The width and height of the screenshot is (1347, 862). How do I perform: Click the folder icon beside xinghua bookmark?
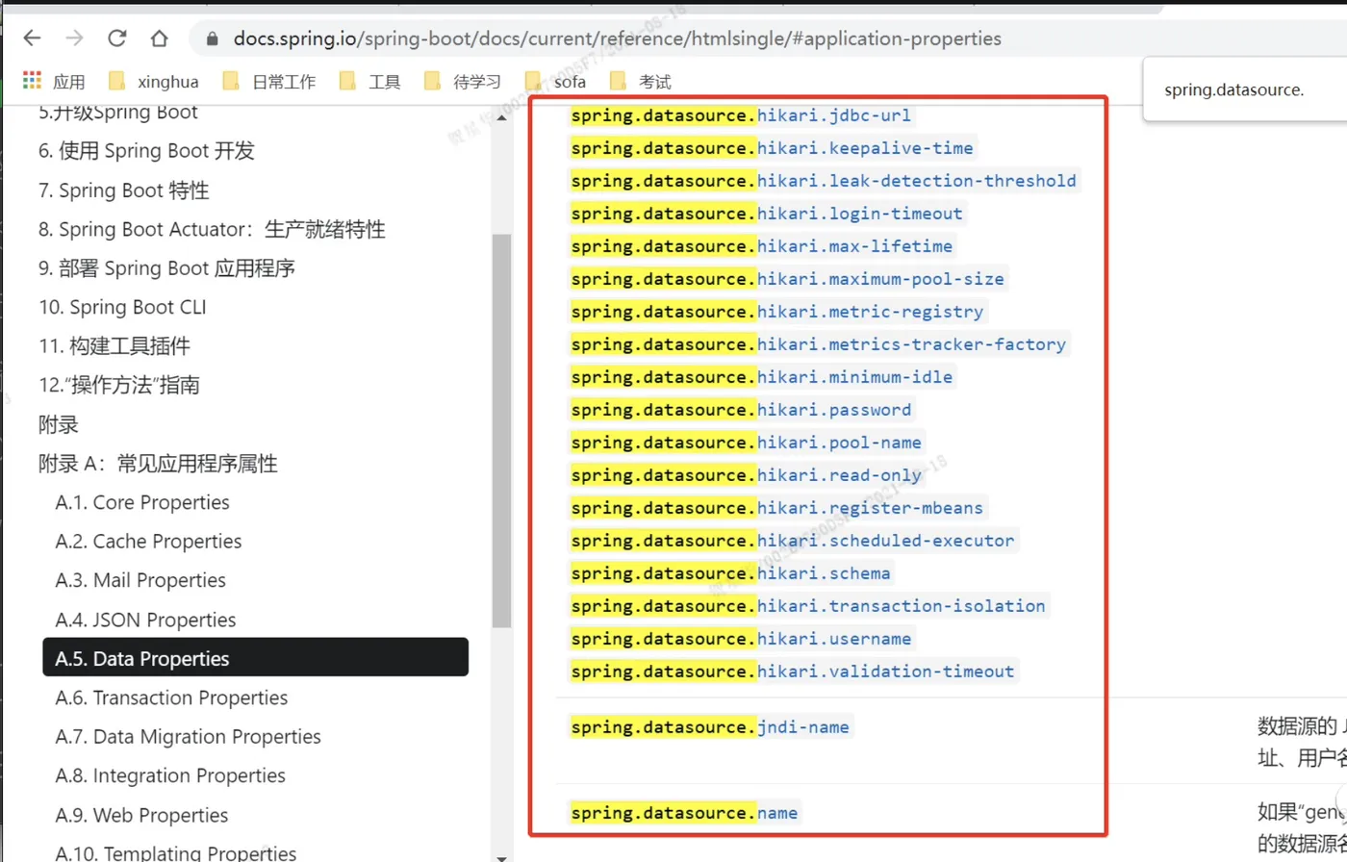tap(117, 81)
